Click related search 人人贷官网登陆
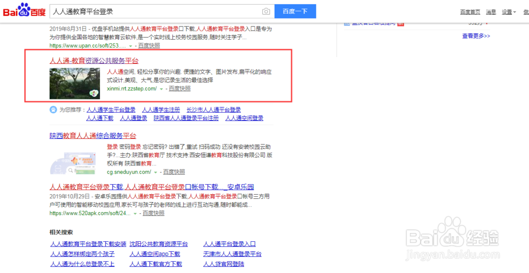This screenshot has width=529, height=273. coord(224,264)
